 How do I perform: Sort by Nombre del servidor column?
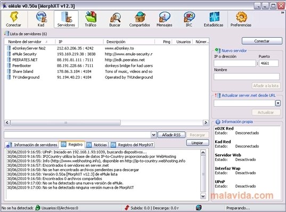(30, 41)
